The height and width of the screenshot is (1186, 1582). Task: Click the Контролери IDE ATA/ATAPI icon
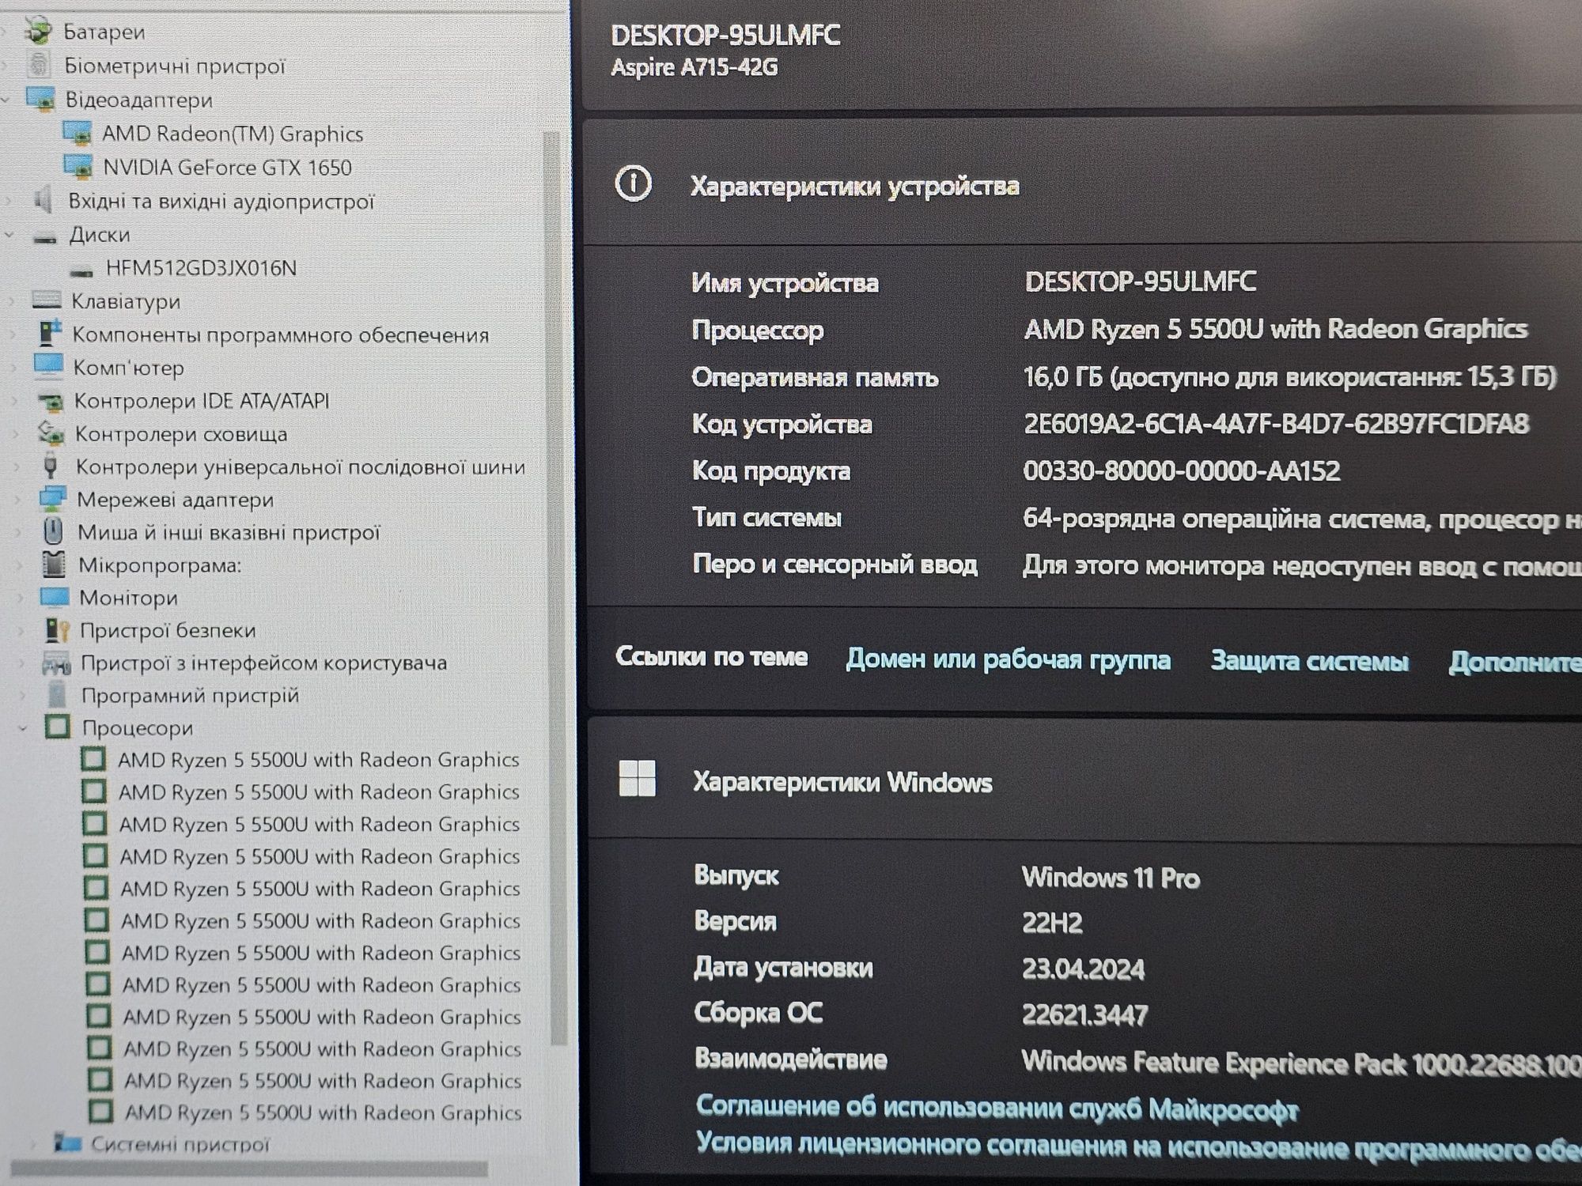point(51,401)
